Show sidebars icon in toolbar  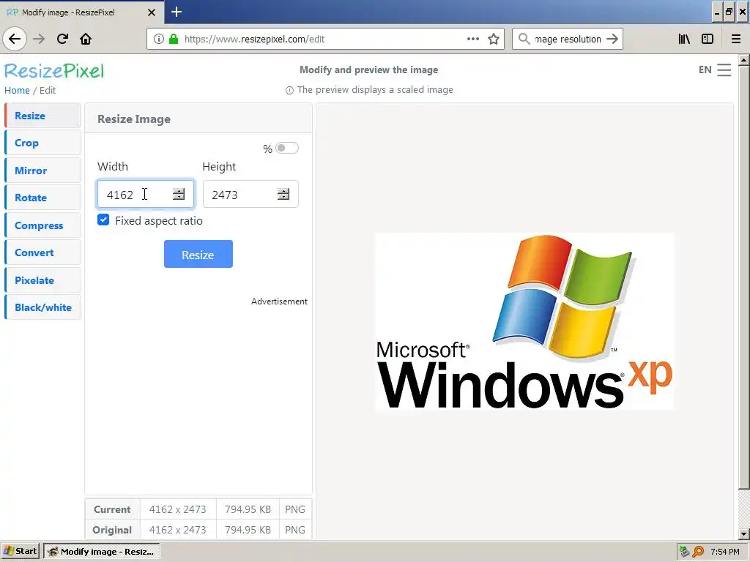click(708, 40)
